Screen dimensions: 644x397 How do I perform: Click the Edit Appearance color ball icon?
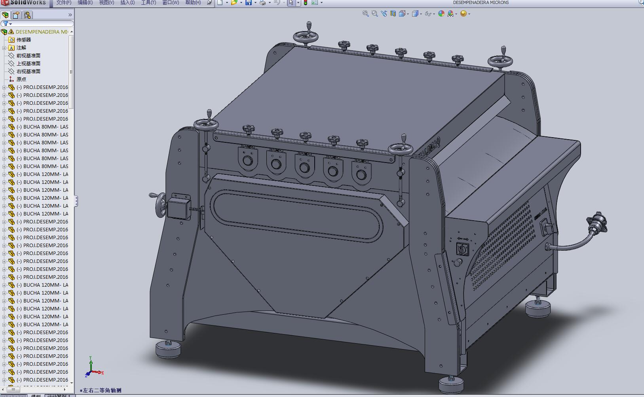pos(441,13)
